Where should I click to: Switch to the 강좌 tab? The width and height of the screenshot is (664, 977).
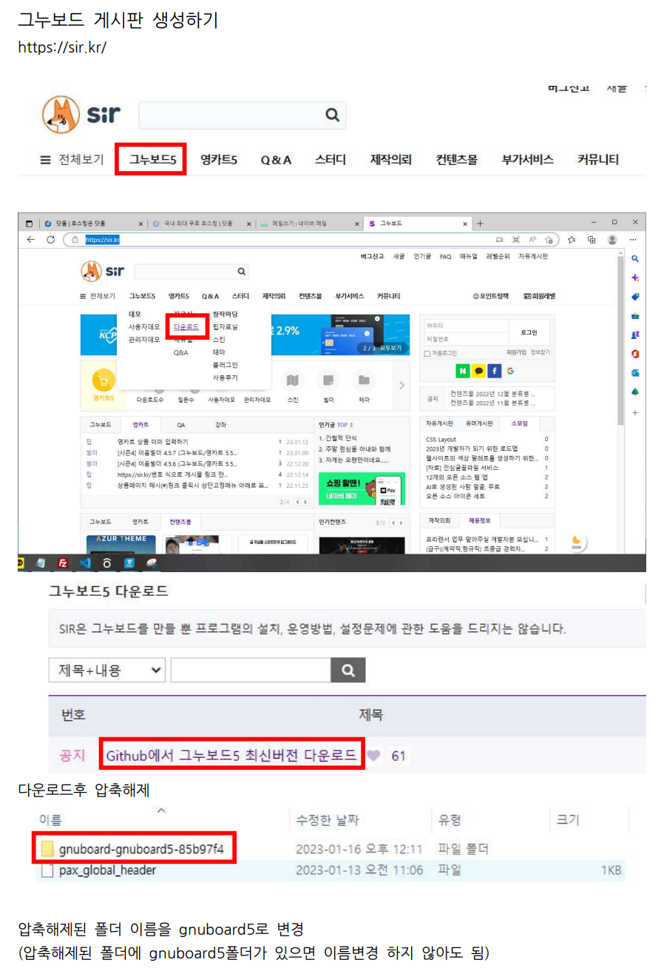[220, 425]
